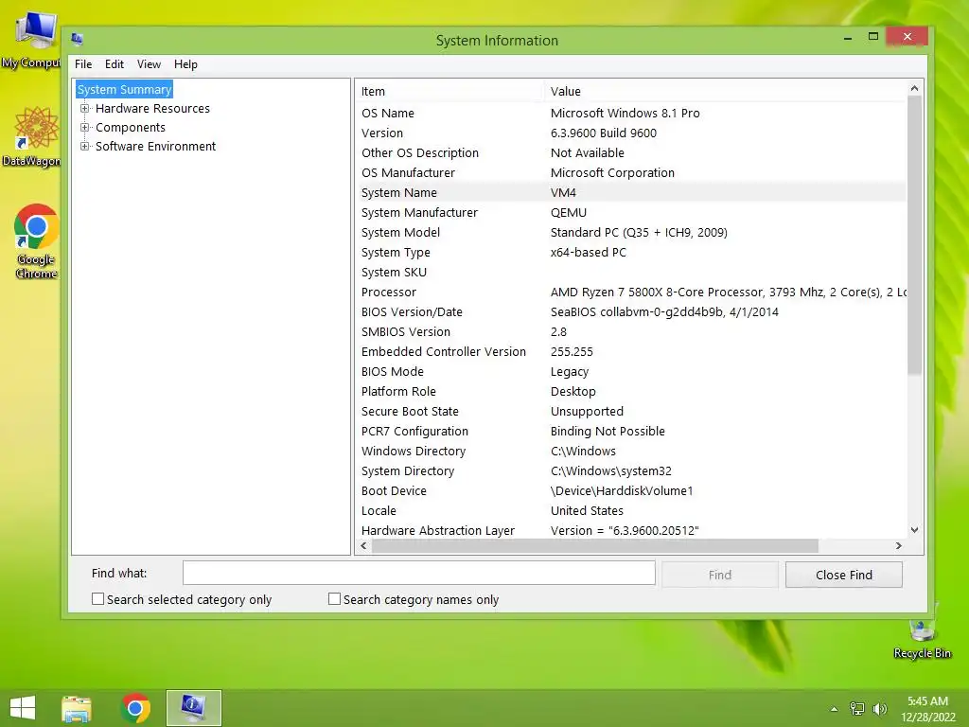Show hidden tray icons arrow

834,709
